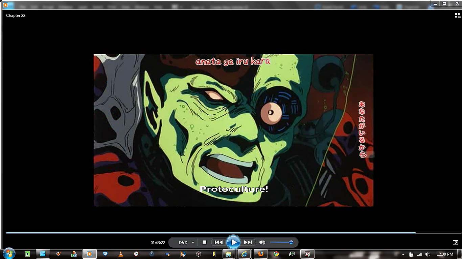Switch to Library view icon
The width and height of the screenshot is (462, 259).
pos(458,16)
